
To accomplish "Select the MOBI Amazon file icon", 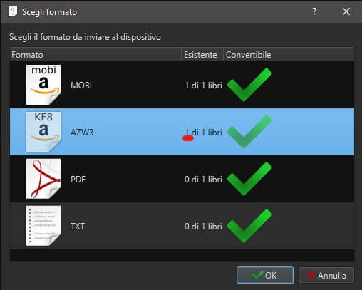I will click(x=43, y=85).
